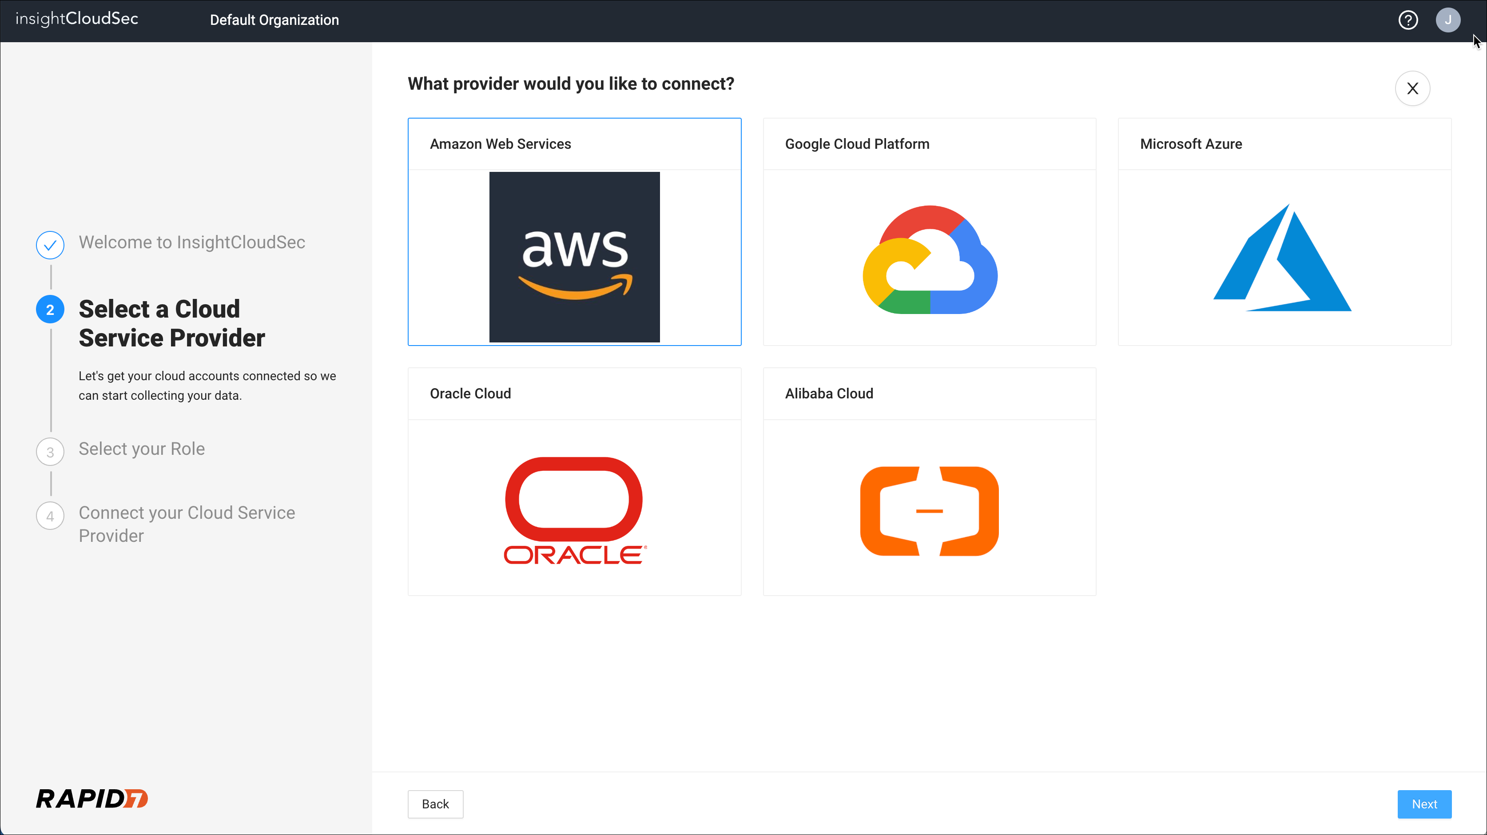Click the Rapid7 logo
The height and width of the screenshot is (835, 1487).
pyautogui.click(x=92, y=799)
